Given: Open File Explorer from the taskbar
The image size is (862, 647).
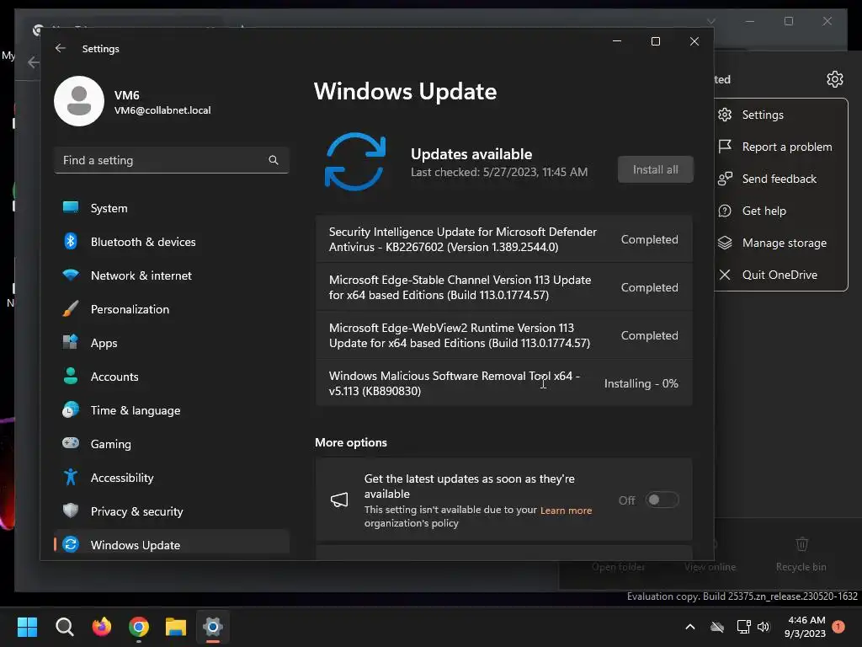Looking at the screenshot, I should [176, 627].
